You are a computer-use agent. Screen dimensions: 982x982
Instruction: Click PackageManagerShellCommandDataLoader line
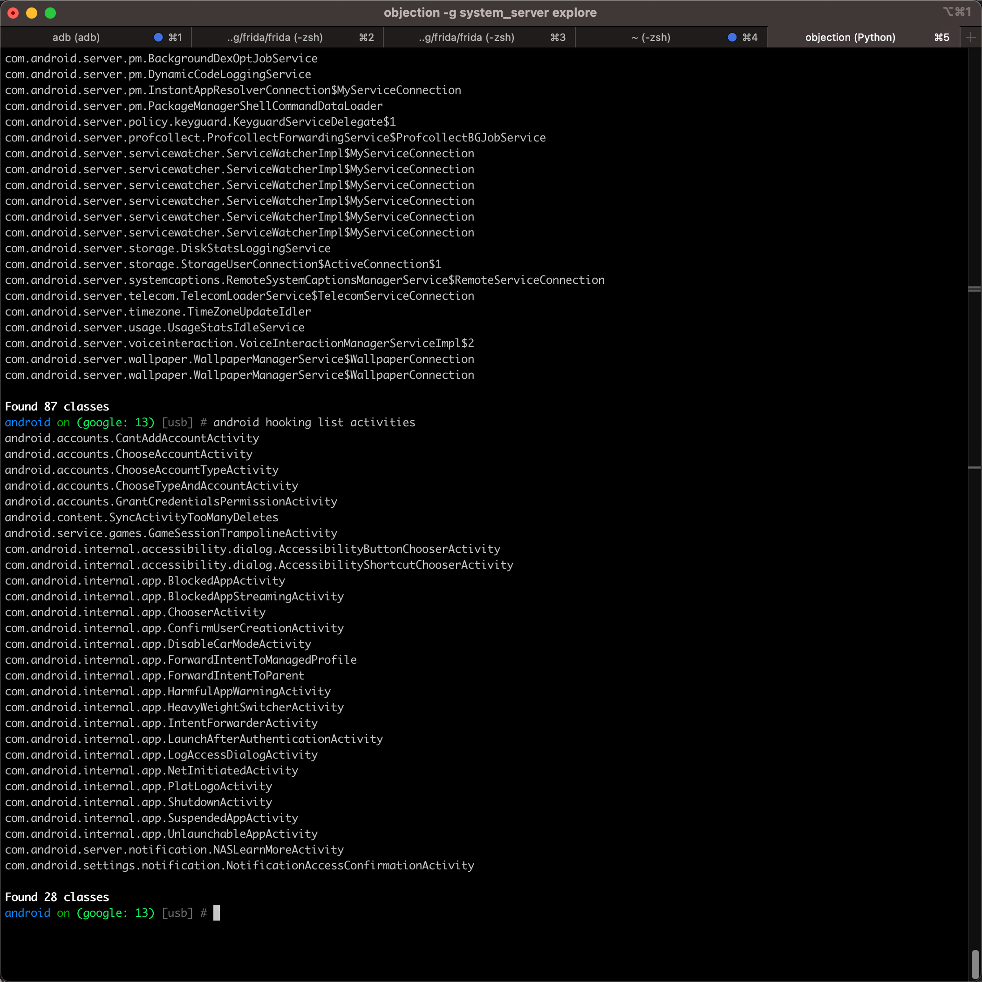[194, 106]
